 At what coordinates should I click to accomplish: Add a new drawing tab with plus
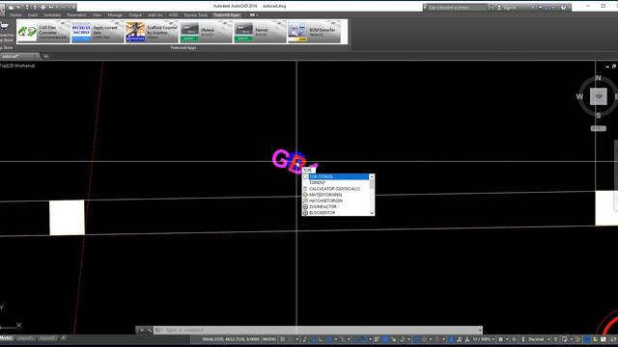[x=46, y=56]
